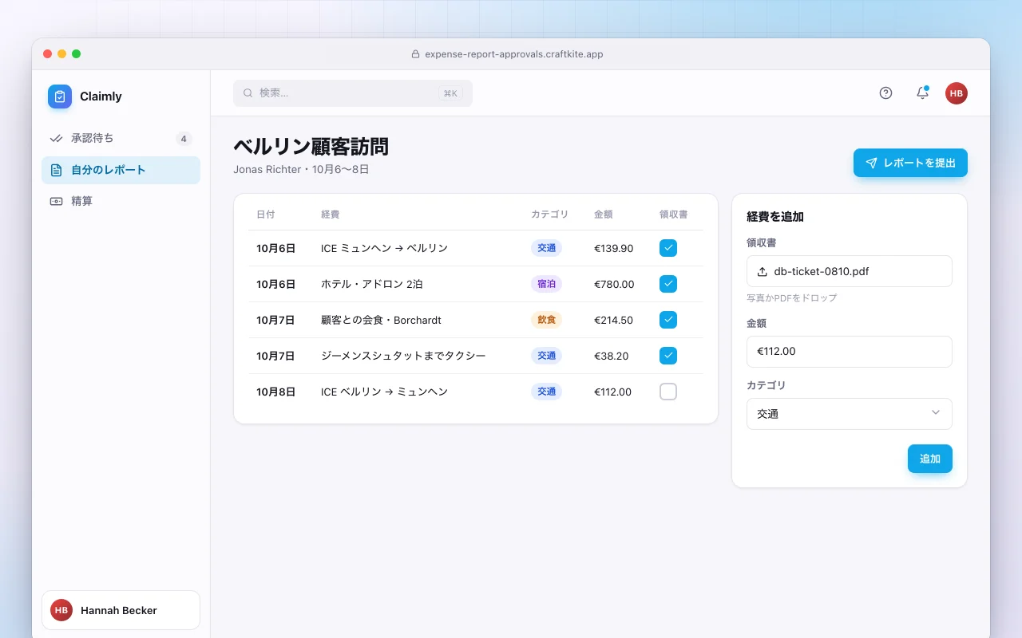Screen dimensions: 1022x638
Task: Go to 精算 in the sidebar
Action: [121, 201]
